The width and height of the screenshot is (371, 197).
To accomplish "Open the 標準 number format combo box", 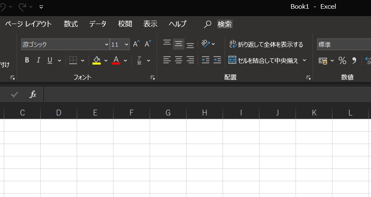I will [344, 44].
